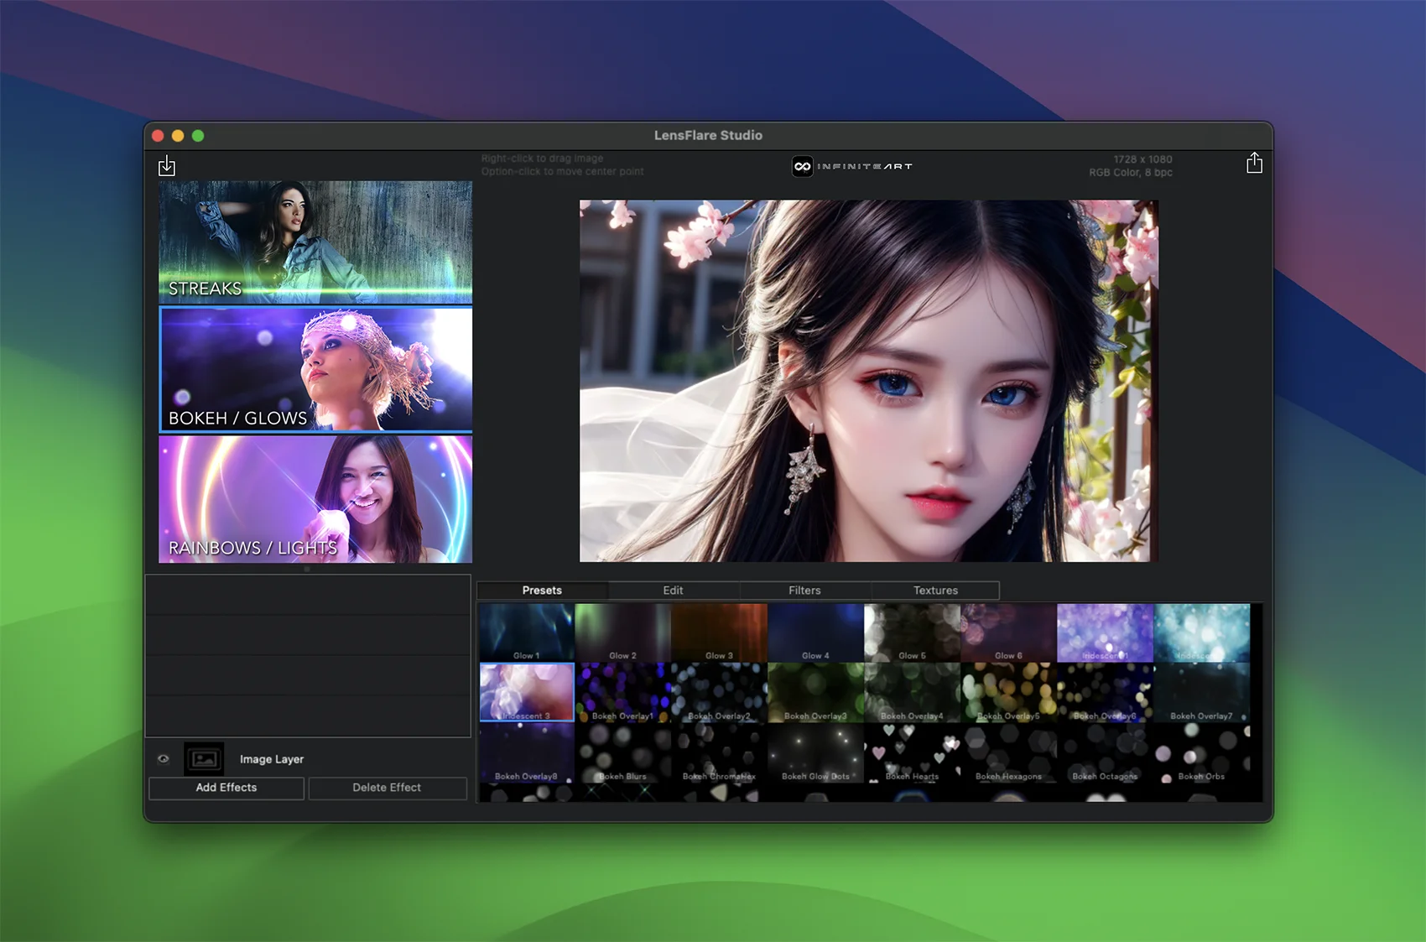Switch to the Textures tab
The image size is (1426, 942).
(x=935, y=591)
